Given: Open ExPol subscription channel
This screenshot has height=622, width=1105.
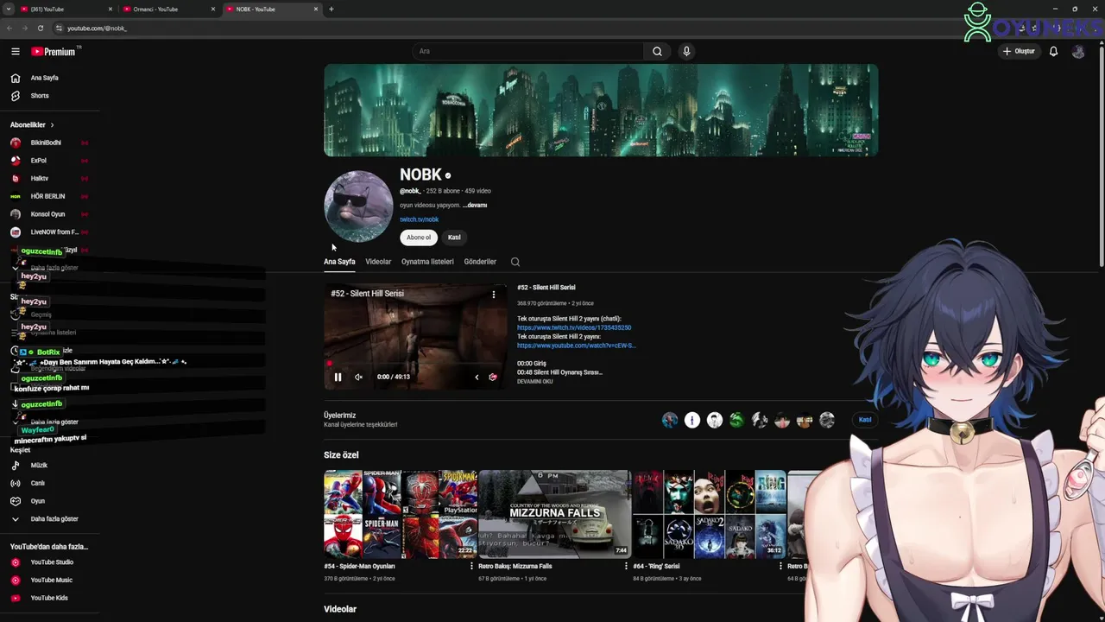Looking at the screenshot, I should point(39,161).
